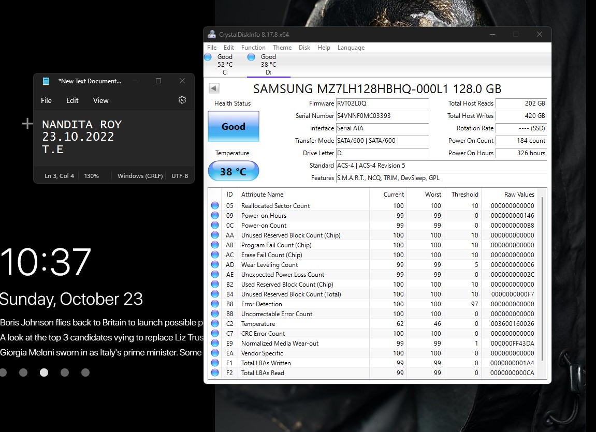Click Boris Johnson news headline

(x=101, y=322)
